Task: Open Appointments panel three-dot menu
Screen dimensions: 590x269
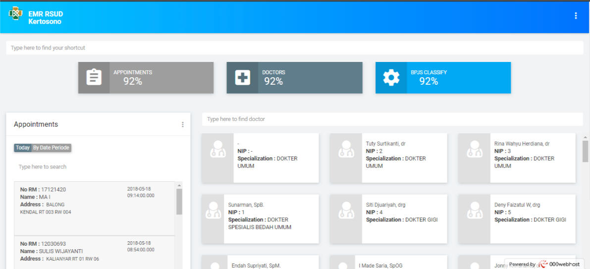Action: (182, 124)
